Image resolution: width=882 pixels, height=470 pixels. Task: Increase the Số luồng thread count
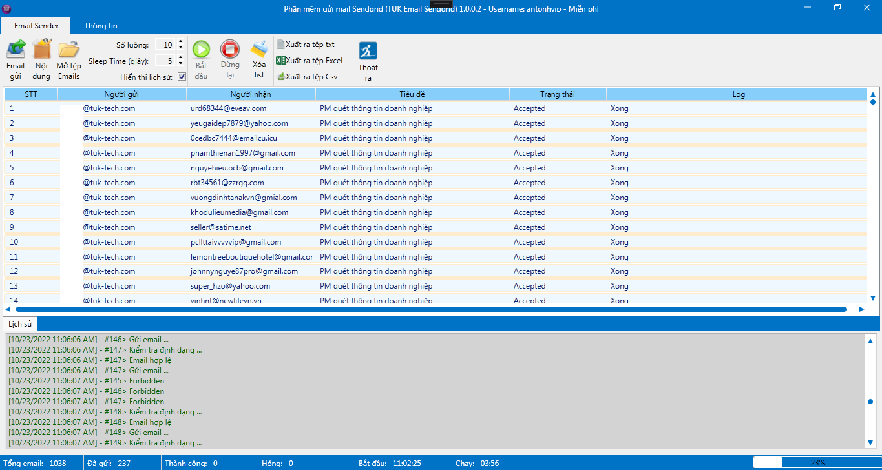(x=180, y=42)
